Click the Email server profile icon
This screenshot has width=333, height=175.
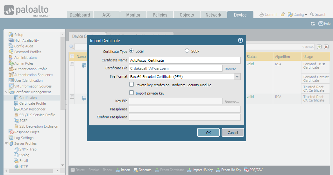click(x=16, y=161)
